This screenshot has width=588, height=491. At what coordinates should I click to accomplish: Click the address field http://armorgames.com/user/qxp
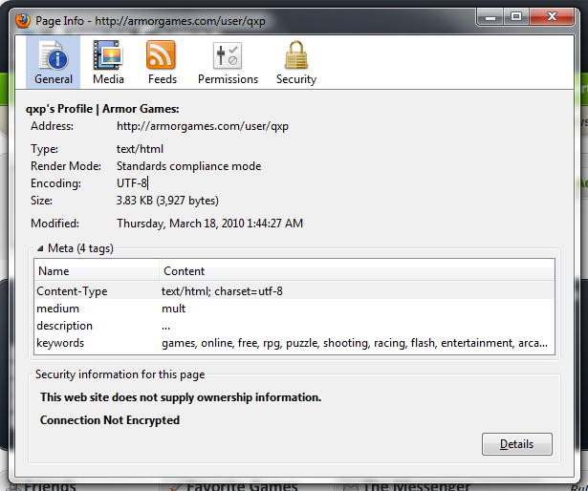[x=203, y=126]
